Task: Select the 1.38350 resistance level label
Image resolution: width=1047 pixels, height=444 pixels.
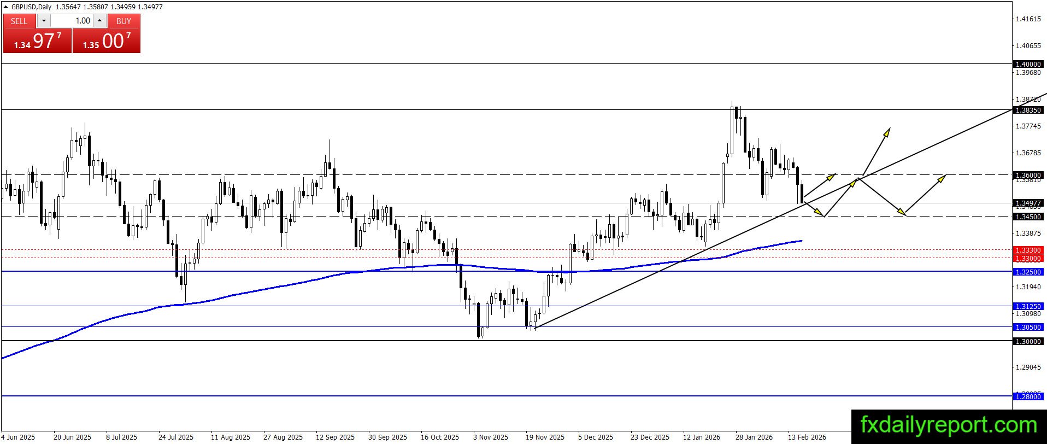Action: (x=1028, y=110)
